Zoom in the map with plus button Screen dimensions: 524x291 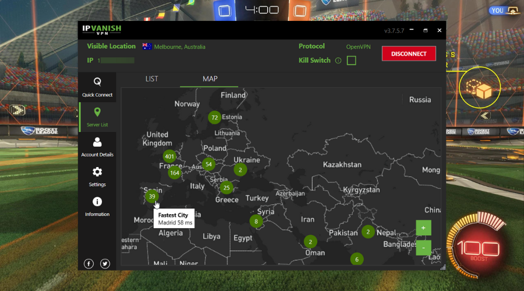pos(423,228)
